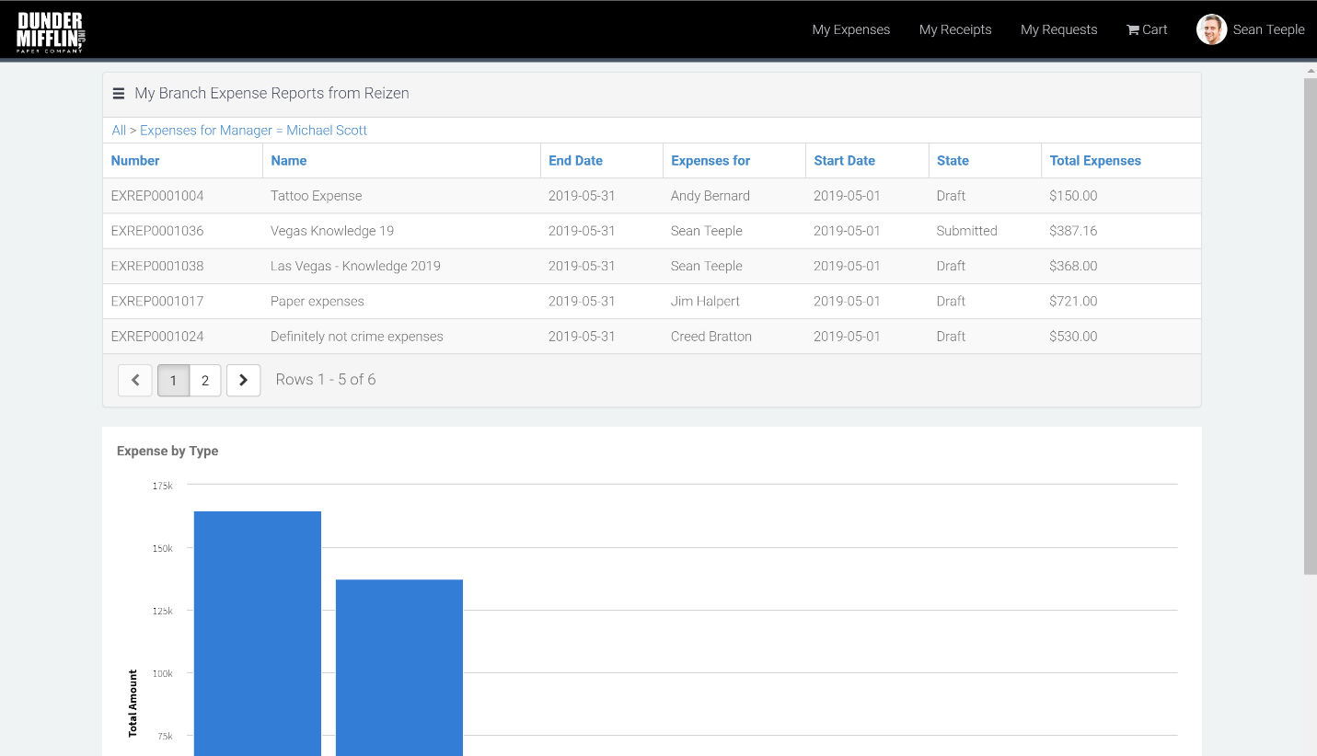
Task: Click the $150.00 total
Action: (1073, 196)
